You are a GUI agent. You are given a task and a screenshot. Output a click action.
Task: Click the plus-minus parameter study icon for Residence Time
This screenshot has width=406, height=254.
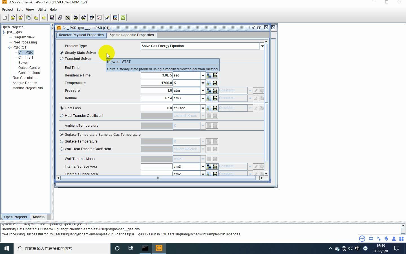209,75
